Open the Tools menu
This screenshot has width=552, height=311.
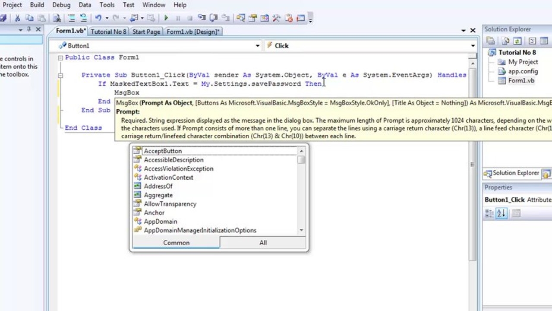coord(107,5)
